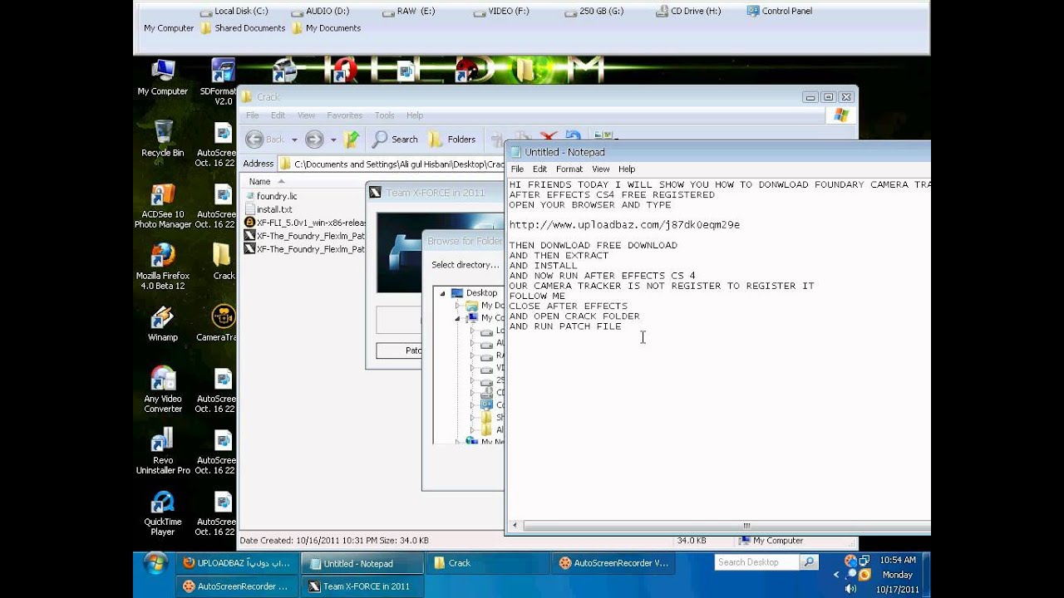Click the uploadbaz URL line in Notepad
The image size is (1064, 598).
click(x=624, y=225)
